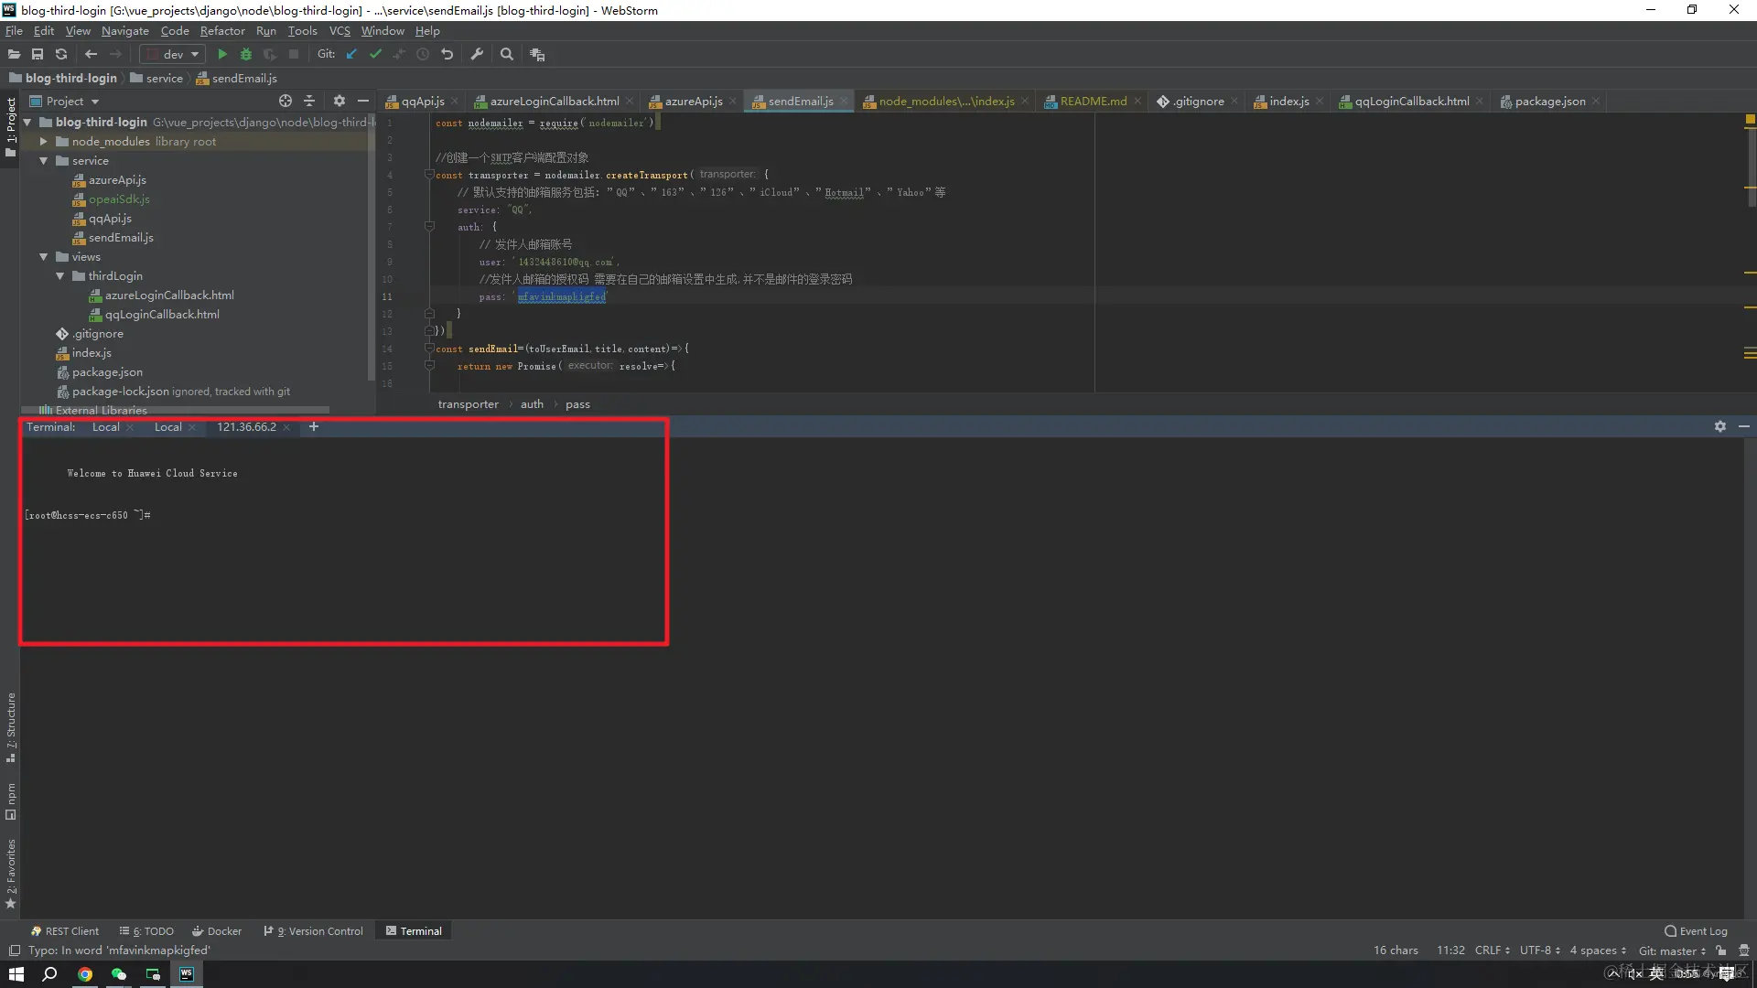
Task: Toggle scroll-from-source crosshair in Project panel
Action: [285, 101]
